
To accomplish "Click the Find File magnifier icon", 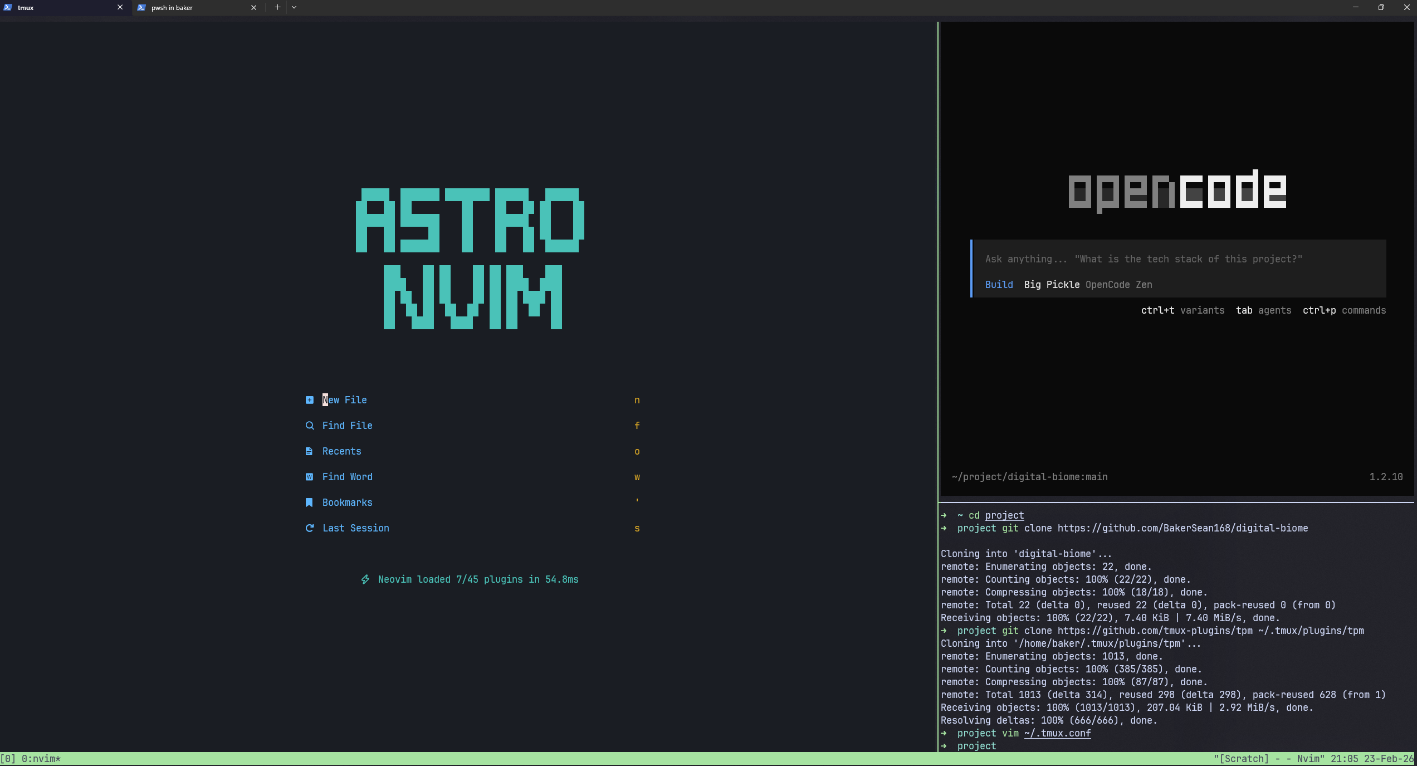I will click(x=310, y=426).
